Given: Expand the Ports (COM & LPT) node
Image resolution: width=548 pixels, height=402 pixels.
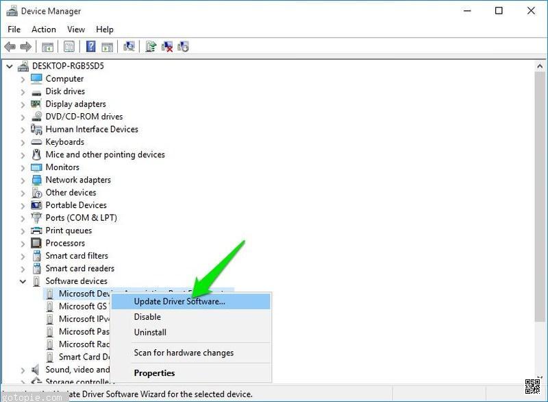Looking at the screenshot, I should tap(23, 218).
